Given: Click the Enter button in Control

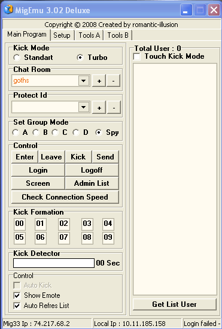Looking at the screenshot, I should coord(25,157).
